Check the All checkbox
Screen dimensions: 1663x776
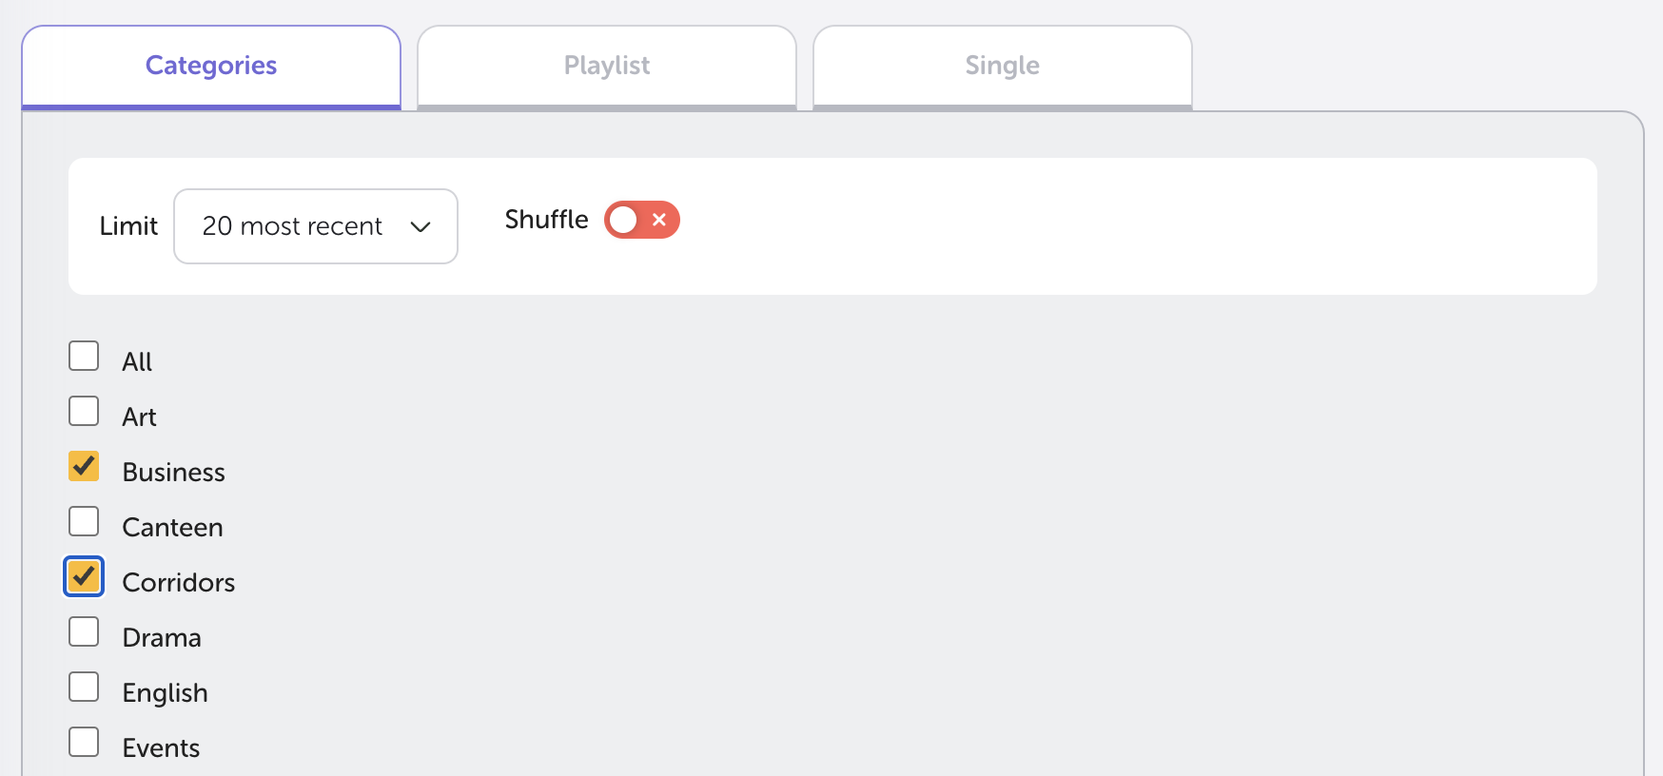coord(84,356)
